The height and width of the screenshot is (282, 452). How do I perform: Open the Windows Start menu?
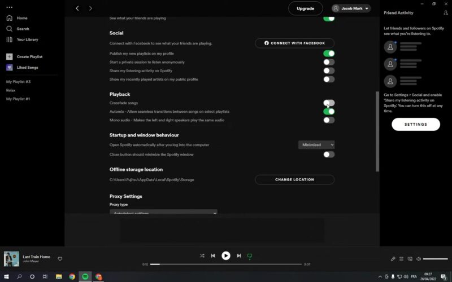coord(6,276)
